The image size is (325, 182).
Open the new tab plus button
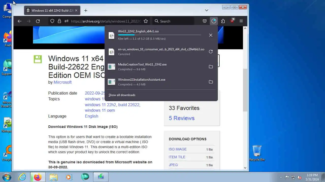tap(86, 11)
